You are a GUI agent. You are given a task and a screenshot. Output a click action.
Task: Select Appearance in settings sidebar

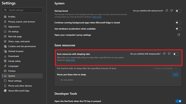tap(22, 27)
